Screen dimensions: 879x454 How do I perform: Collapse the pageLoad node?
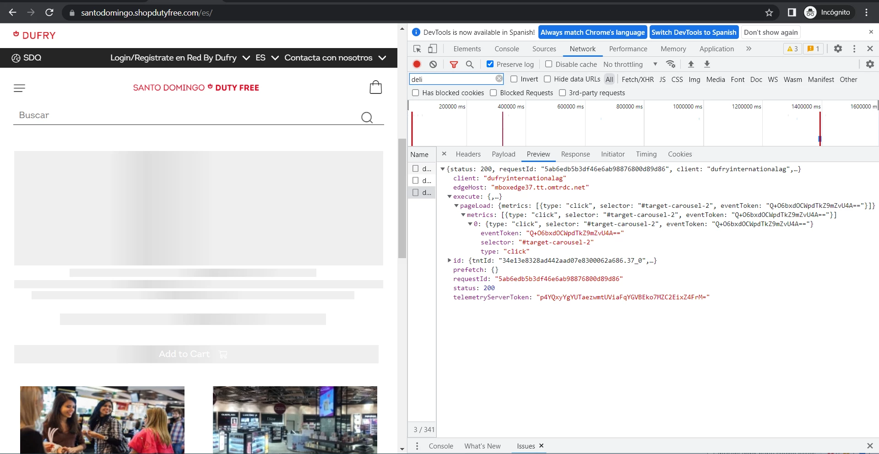[456, 206]
